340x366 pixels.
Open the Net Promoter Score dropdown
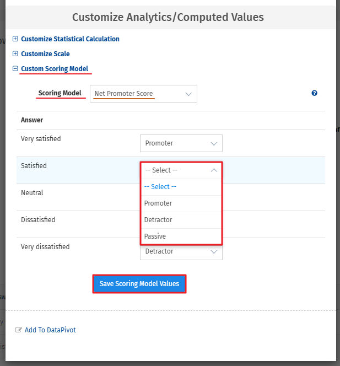(x=143, y=94)
